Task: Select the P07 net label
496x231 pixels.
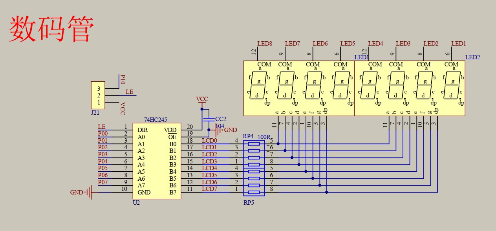Action: [x=102, y=182]
